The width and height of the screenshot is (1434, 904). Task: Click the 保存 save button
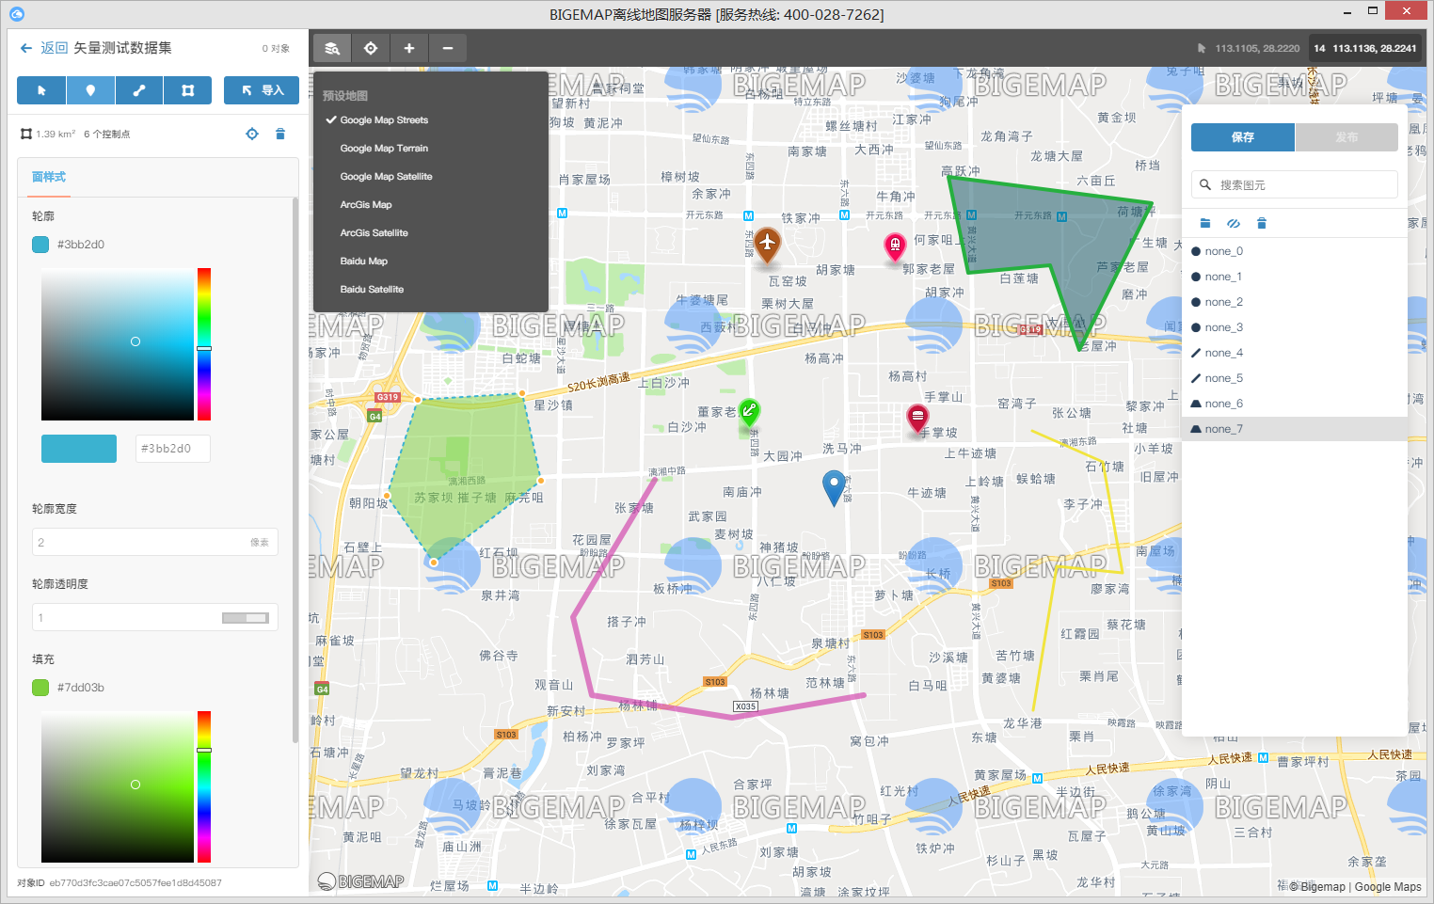click(x=1242, y=137)
